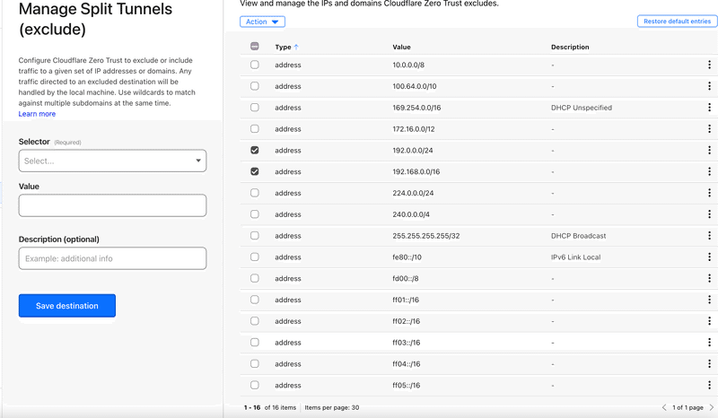
Task: Check the fe80::/10 row checkbox
Action: [x=255, y=257]
